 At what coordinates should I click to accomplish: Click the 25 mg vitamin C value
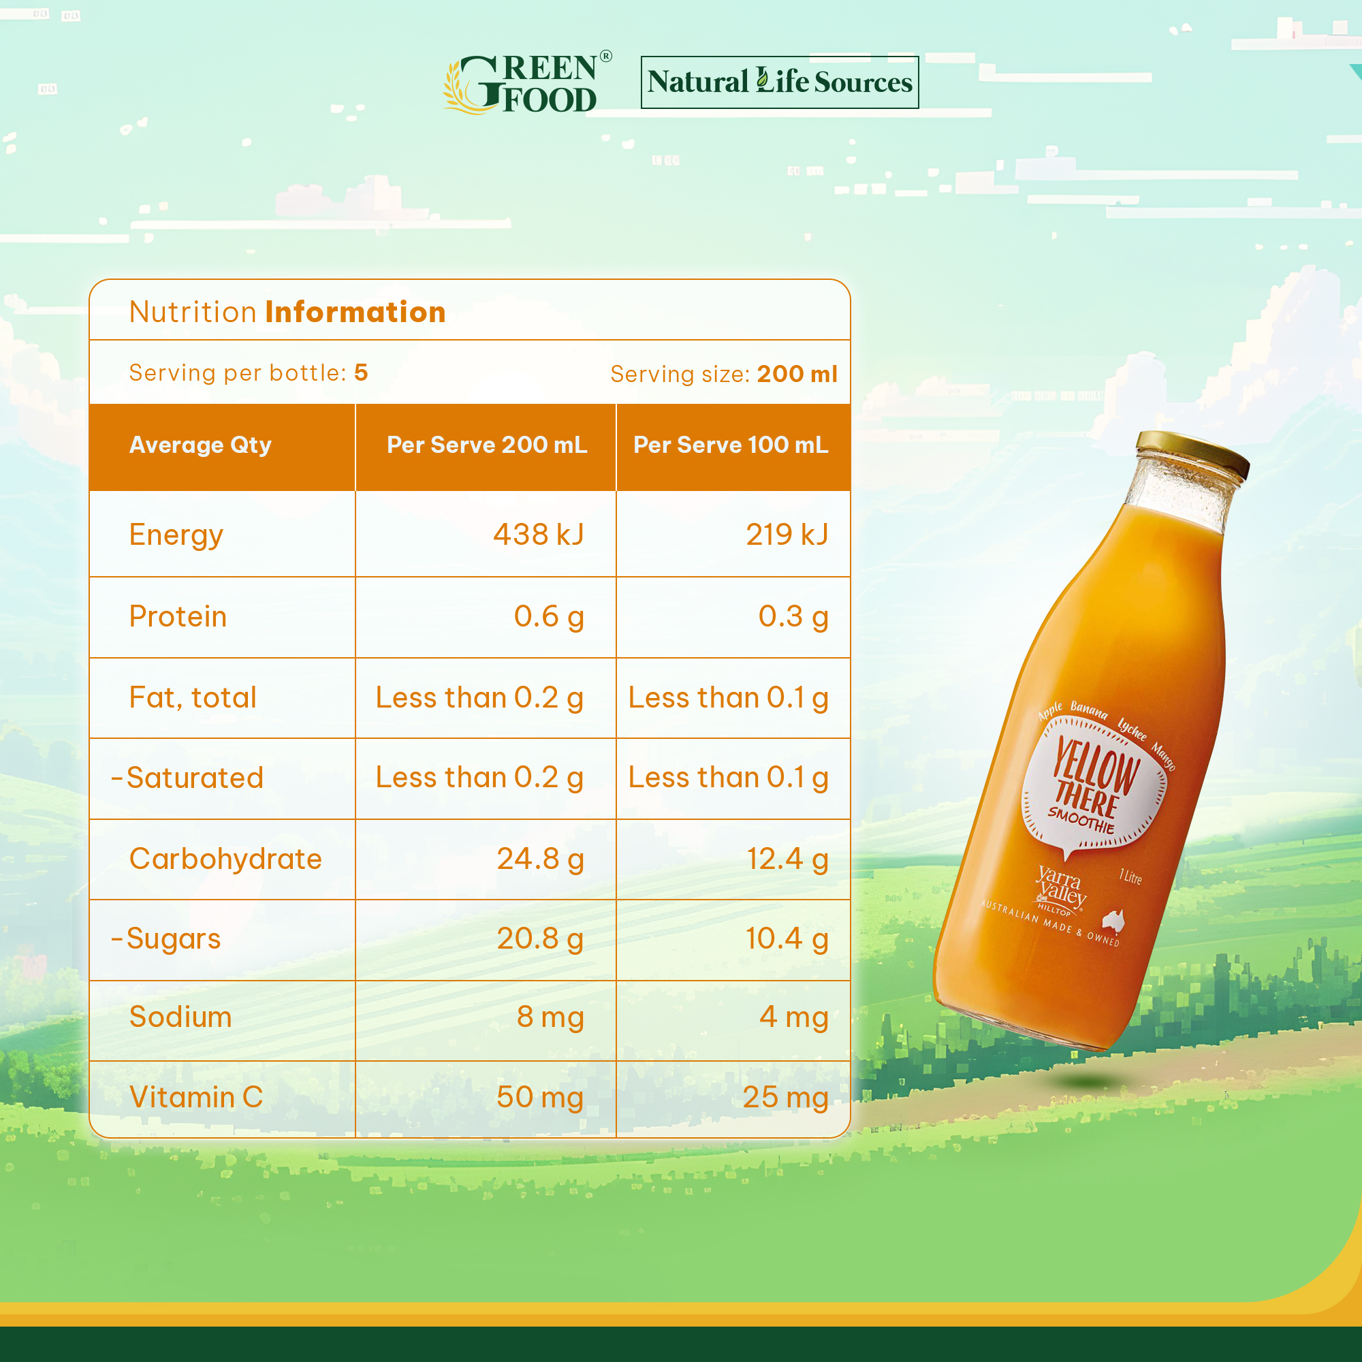(785, 1098)
